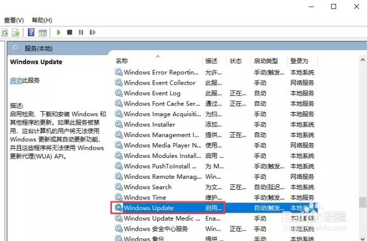Click the scrollbar down arrow in services list
The width and height of the screenshot is (368, 241).
coord(362,238)
